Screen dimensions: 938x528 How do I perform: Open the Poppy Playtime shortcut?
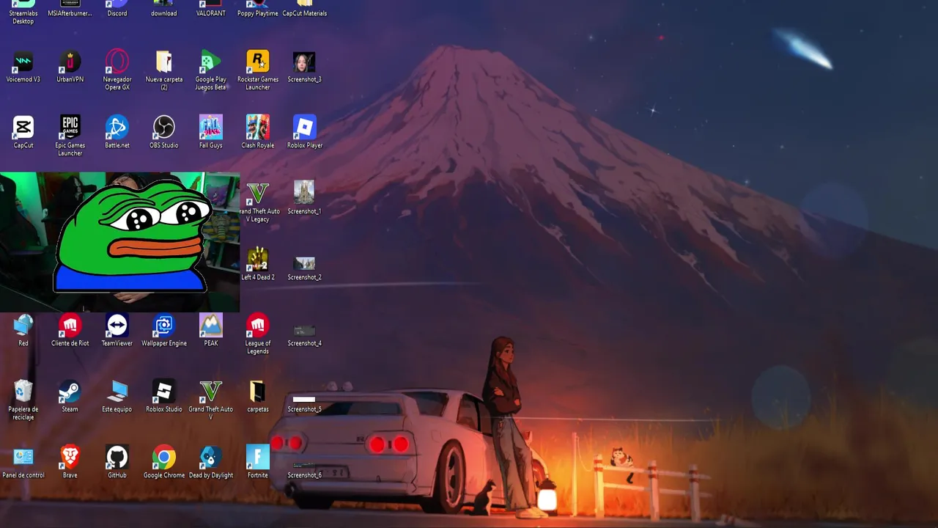click(258, 7)
